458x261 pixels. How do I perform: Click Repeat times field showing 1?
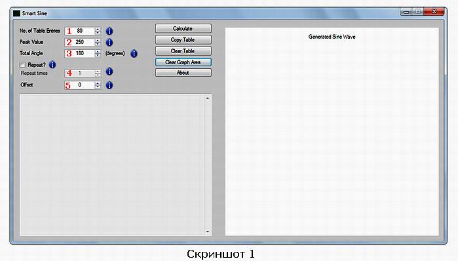(83, 73)
